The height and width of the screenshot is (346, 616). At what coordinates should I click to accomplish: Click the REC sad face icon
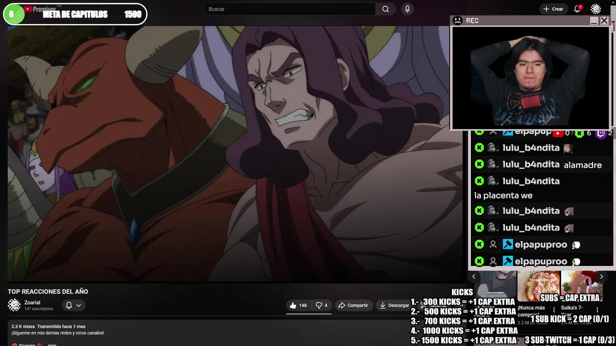(x=458, y=21)
